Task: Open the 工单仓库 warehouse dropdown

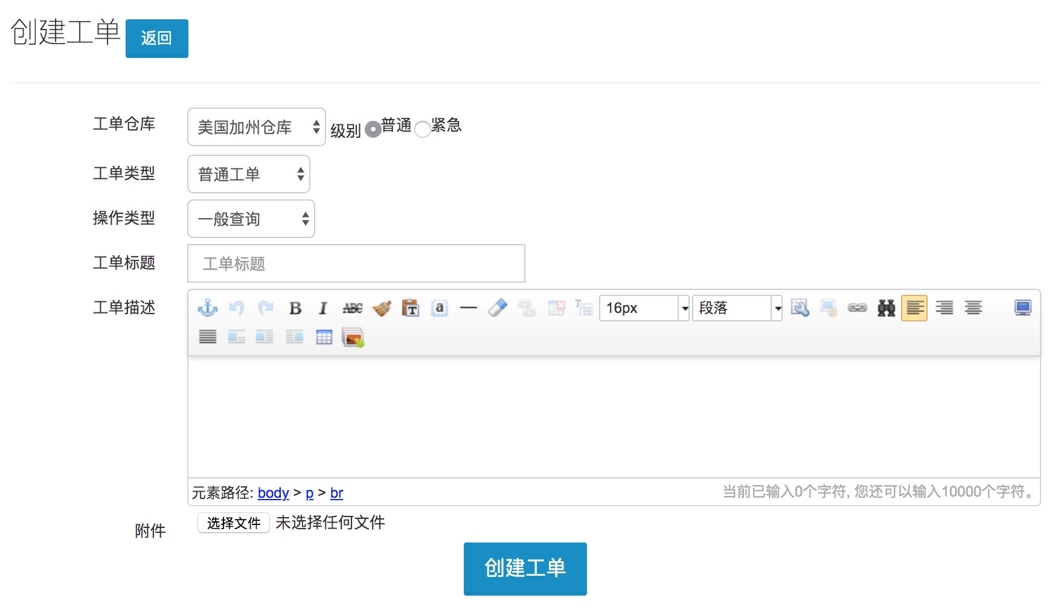Action: [x=257, y=127]
